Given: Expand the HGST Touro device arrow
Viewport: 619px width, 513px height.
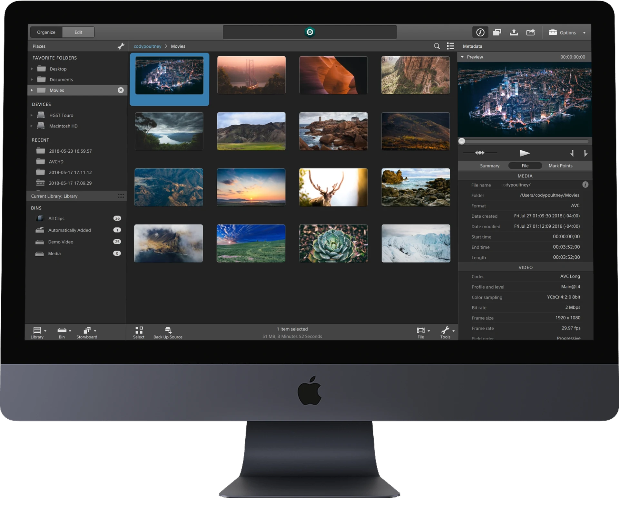Looking at the screenshot, I should pos(32,115).
